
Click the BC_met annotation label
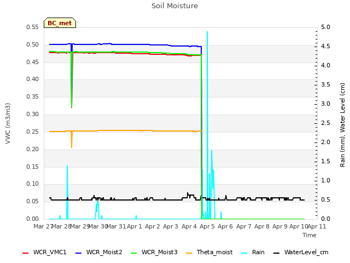[60, 23]
